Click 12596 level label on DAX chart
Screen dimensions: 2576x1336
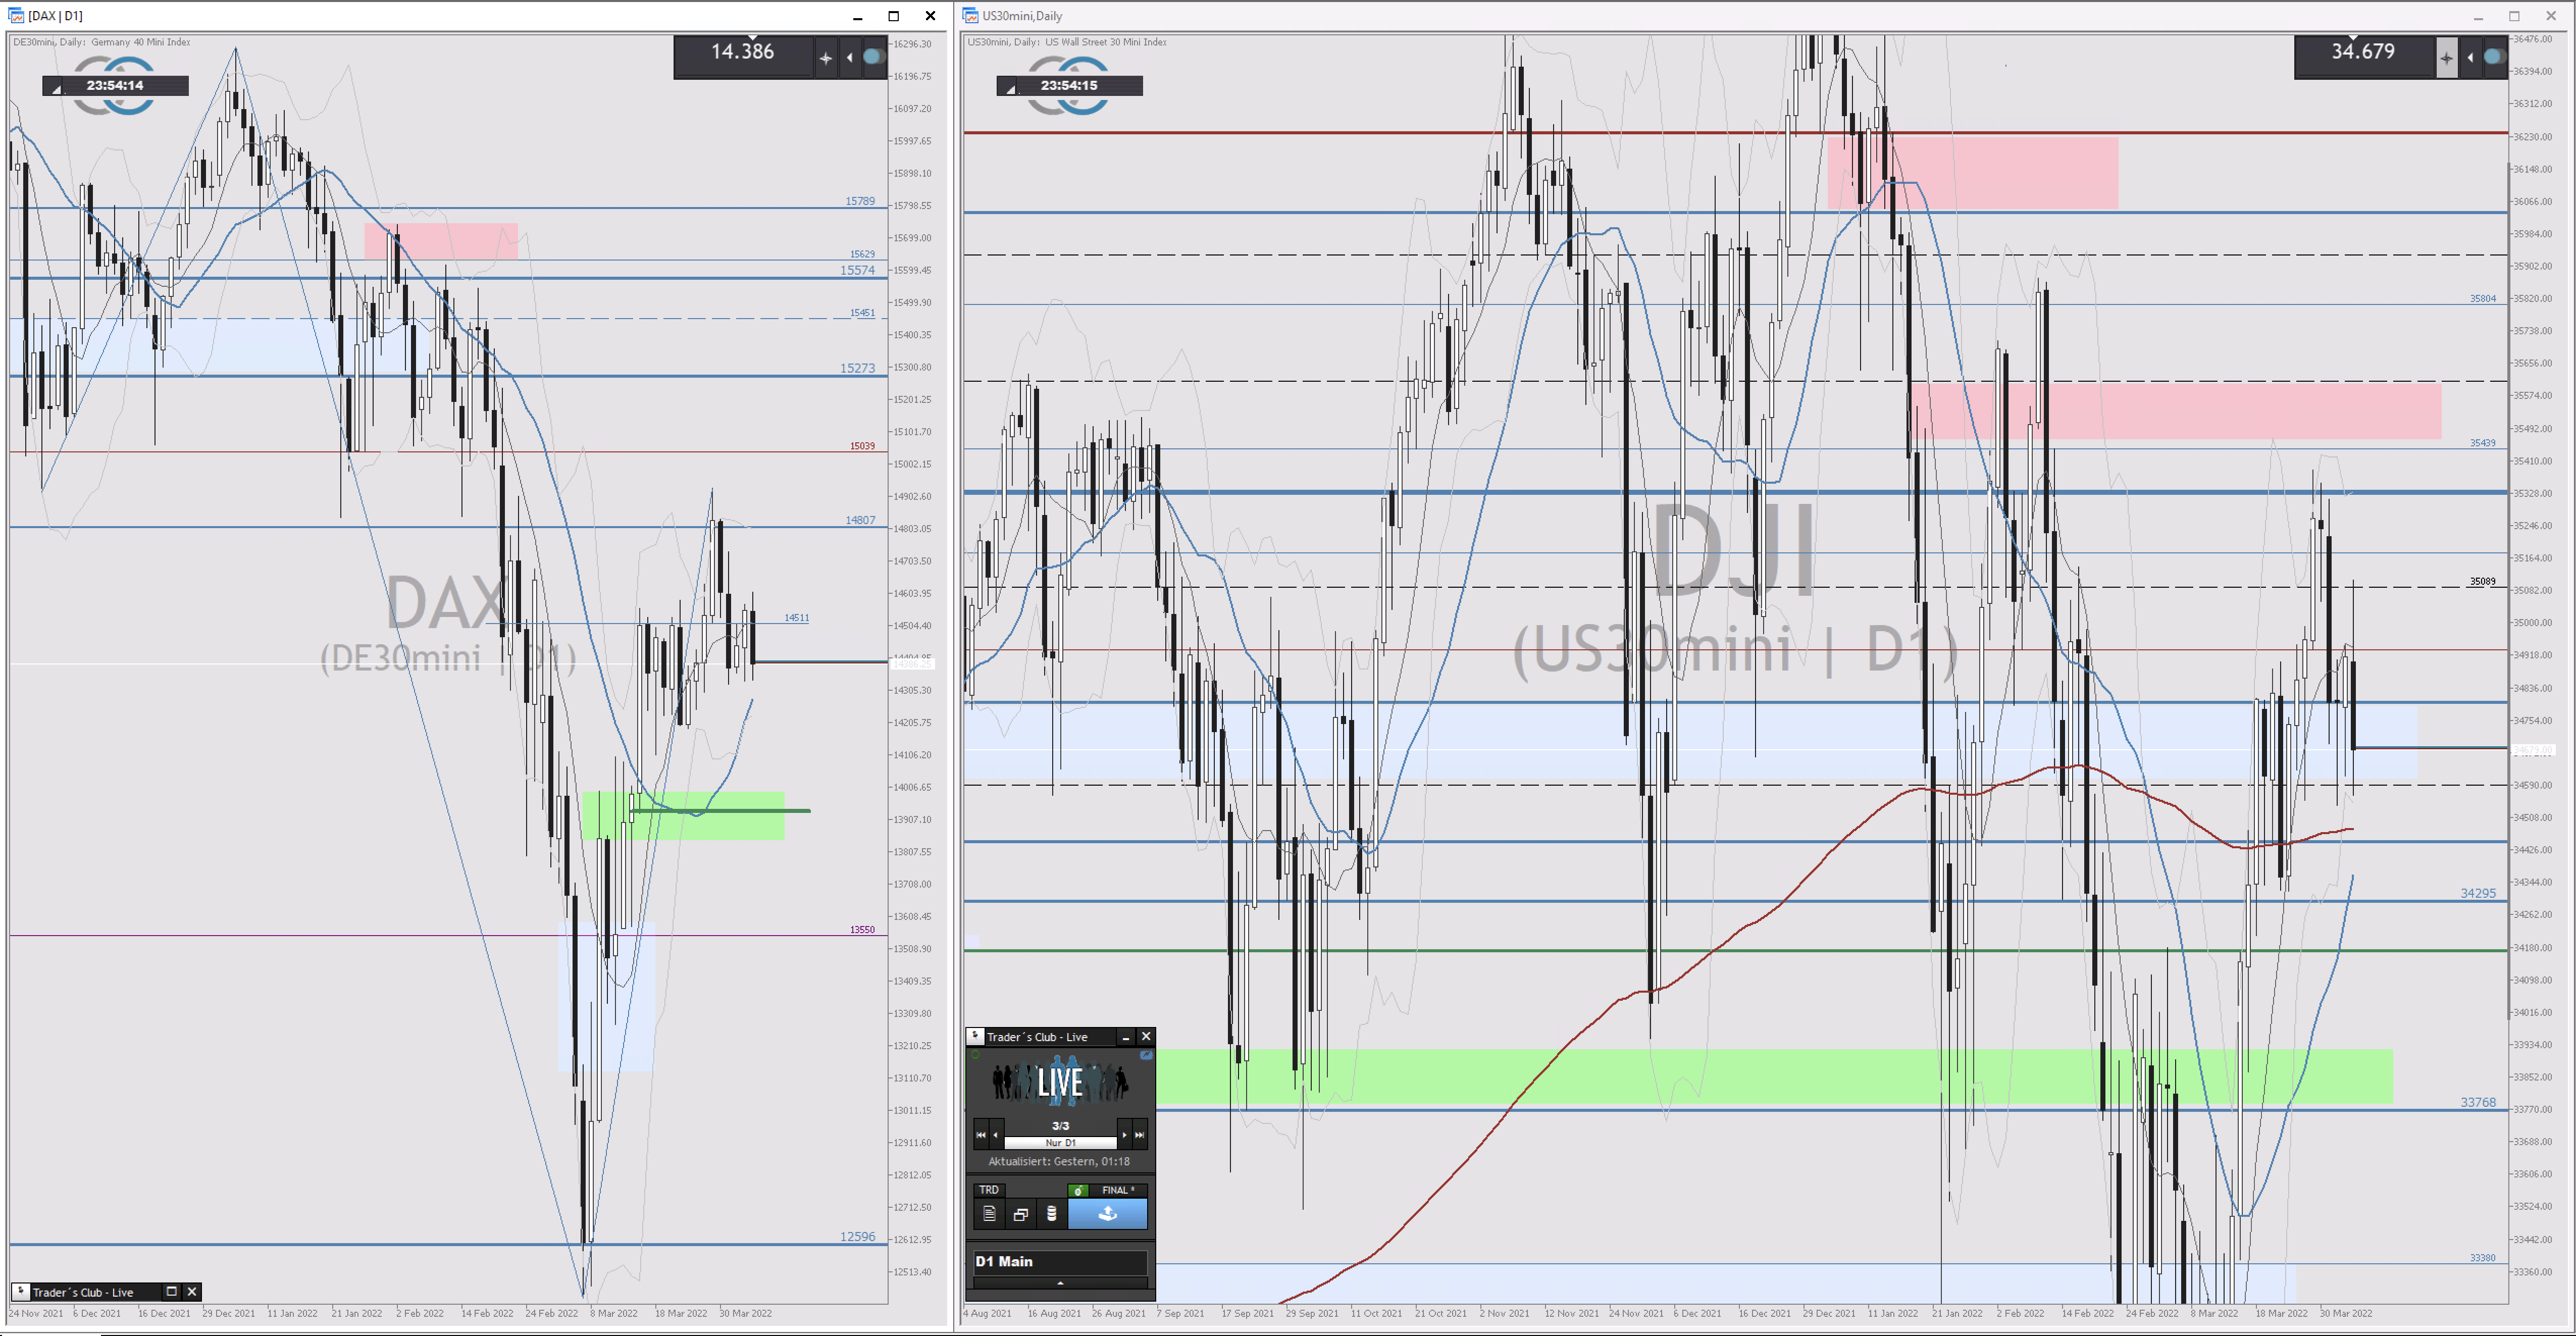(x=857, y=1236)
